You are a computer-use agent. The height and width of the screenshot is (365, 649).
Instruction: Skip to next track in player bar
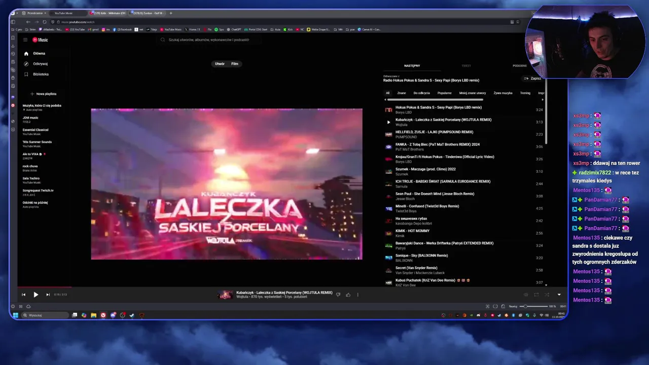[48, 295]
